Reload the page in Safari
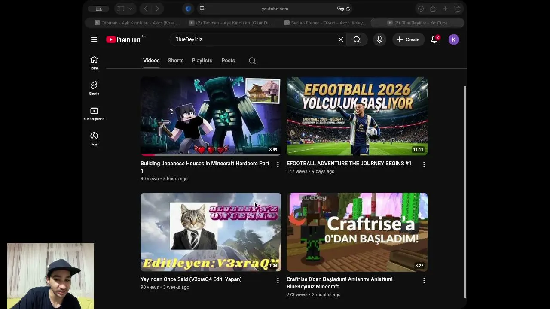Viewport: 550px width, 309px height. pos(348,9)
